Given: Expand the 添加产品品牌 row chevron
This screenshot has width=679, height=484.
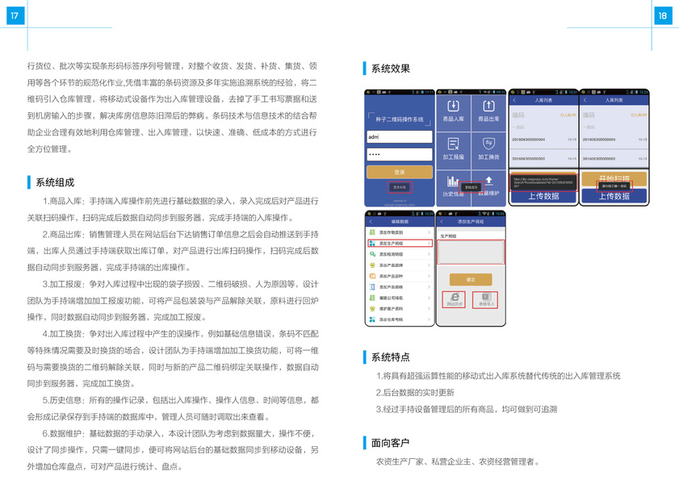Looking at the screenshot, I should pyautogui.click(x=429, y=265).
